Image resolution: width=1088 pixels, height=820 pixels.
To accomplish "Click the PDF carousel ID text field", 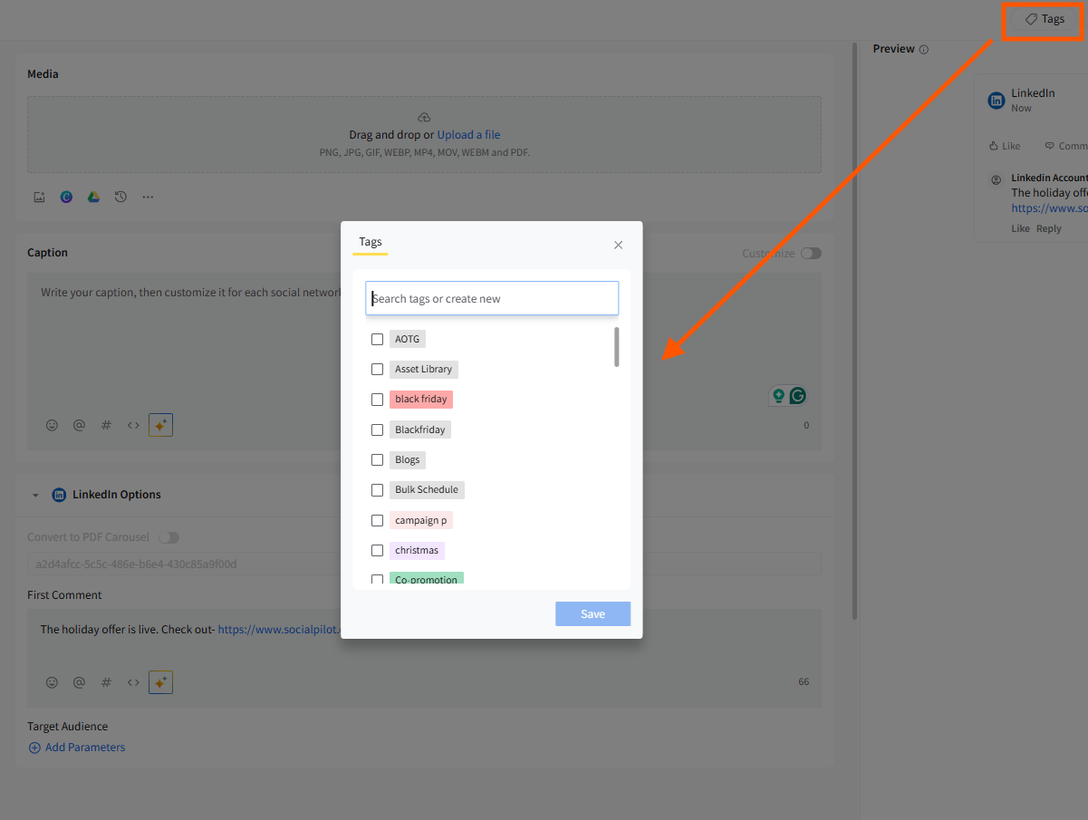I will tap(424, 564).
